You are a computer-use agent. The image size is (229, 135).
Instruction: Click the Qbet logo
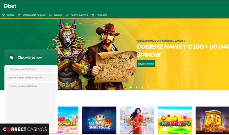tap(10, 6)
